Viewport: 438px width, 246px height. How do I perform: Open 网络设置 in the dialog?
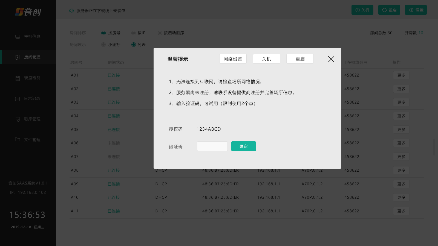tap(233, 59)
